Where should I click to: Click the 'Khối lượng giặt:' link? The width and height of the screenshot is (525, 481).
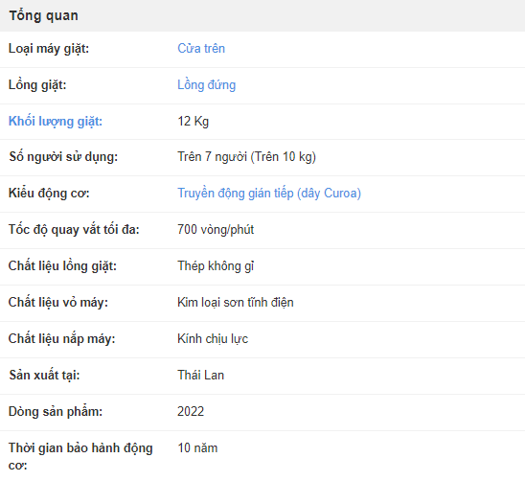click(x=56, y=122)
